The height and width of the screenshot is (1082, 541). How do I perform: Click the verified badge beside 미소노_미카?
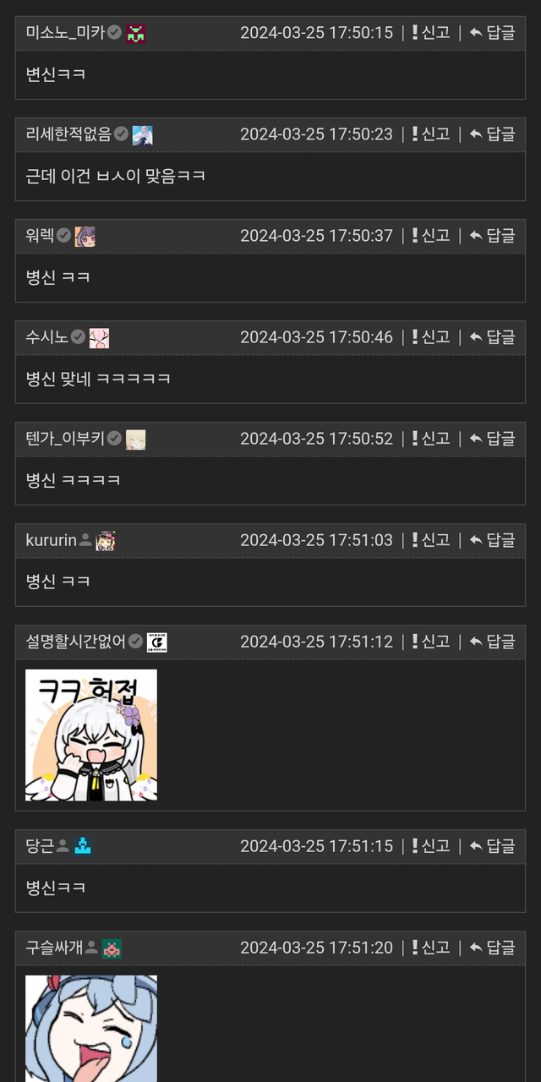point(115,34)
